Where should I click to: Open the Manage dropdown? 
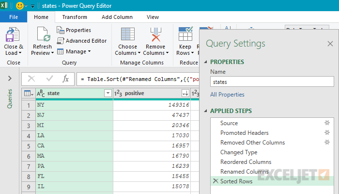[x=74, y=51]
